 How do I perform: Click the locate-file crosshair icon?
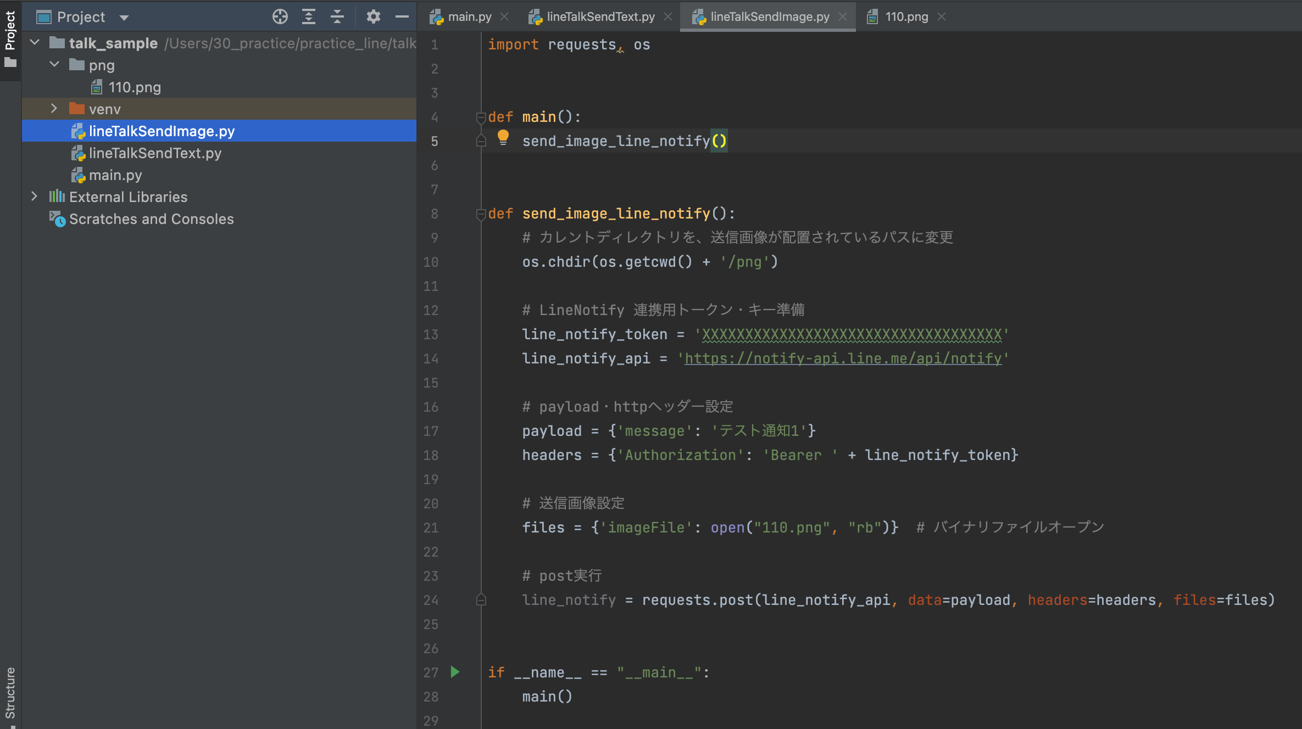(x=280, y=17)
